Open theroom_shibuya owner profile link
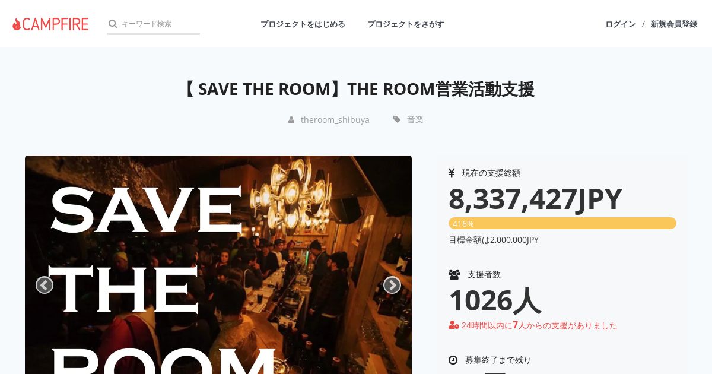The width and height of the screenshot is (712, 374). (x=335, y=119)
